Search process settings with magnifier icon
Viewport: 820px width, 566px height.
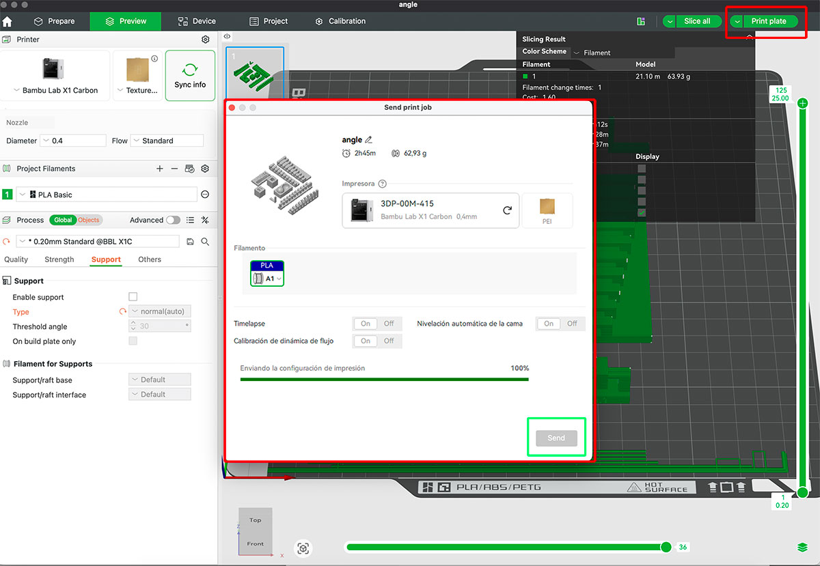coord(205,242)
